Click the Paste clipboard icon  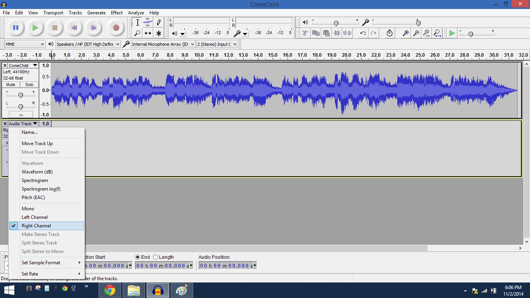point(326,33)
